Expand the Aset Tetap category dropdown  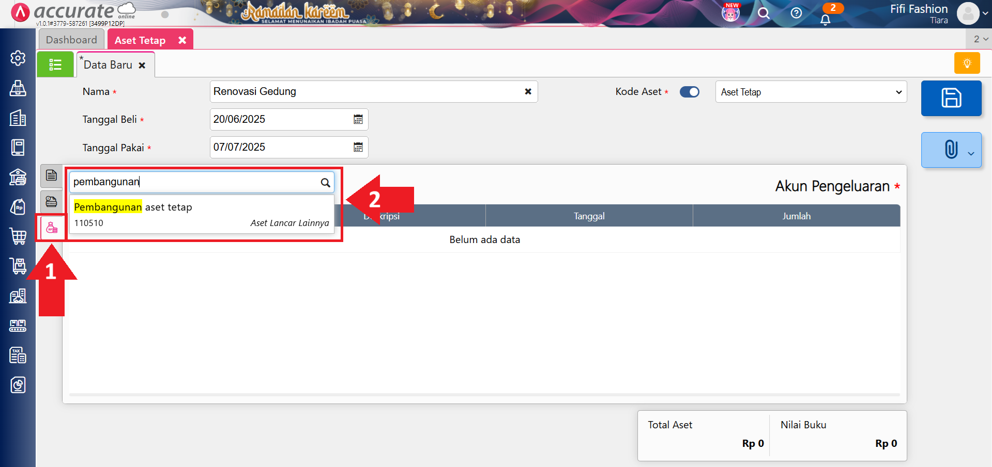pyautogui.click(x=811, y=92)
